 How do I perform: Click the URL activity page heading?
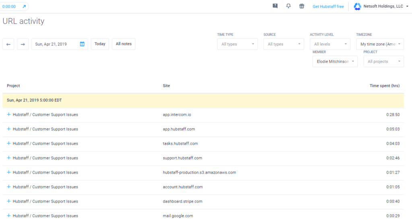23,21
